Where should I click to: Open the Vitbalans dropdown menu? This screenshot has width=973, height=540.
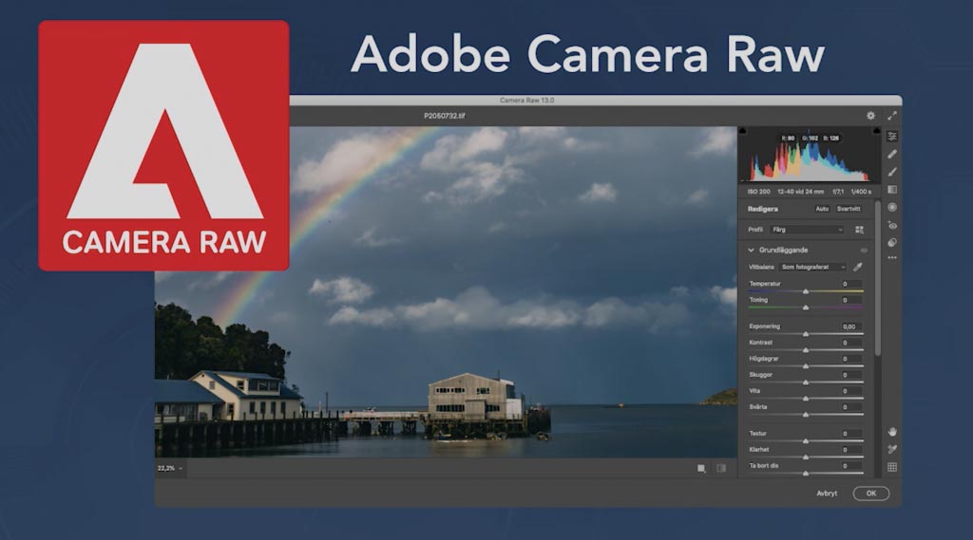pyautogui.click(x=812, y=268)
